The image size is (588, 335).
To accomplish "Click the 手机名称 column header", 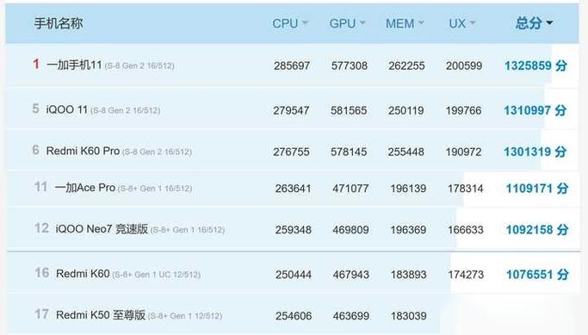I will (x=59, y=23).
